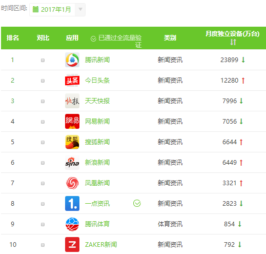The width and height of the screenshot is (266, 254).
Task: Click the 腾讯新闻 app icon
Action: 72,60
